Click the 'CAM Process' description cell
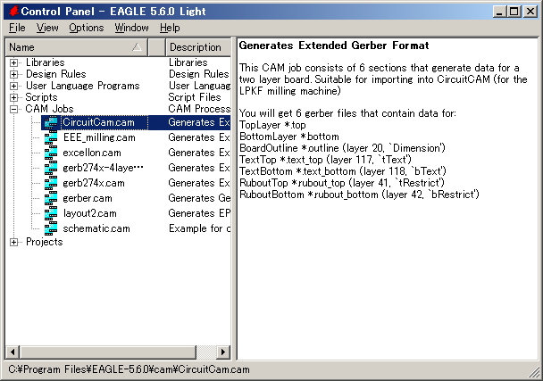 click(199, 109)
